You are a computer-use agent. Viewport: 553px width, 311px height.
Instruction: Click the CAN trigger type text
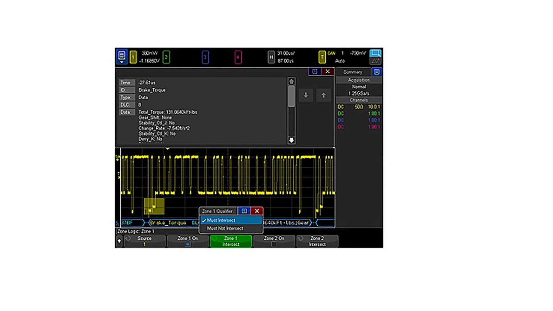pos(331,53)
